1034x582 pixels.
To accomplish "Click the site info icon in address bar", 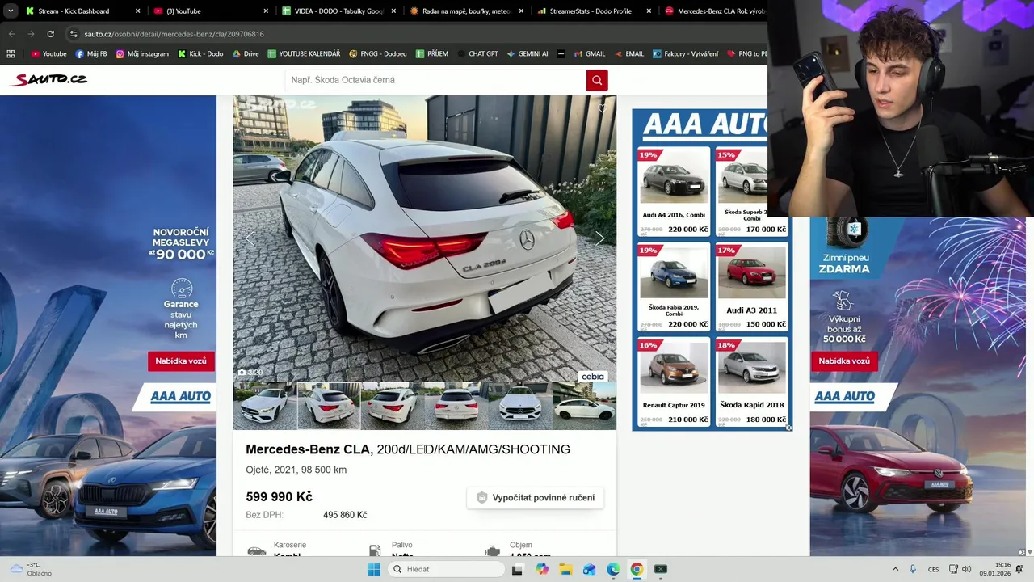I will pos(74,34).
